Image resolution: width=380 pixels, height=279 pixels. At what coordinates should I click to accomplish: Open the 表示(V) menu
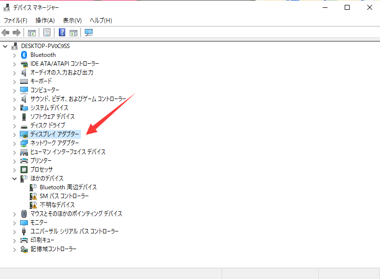tap(72, 20)
